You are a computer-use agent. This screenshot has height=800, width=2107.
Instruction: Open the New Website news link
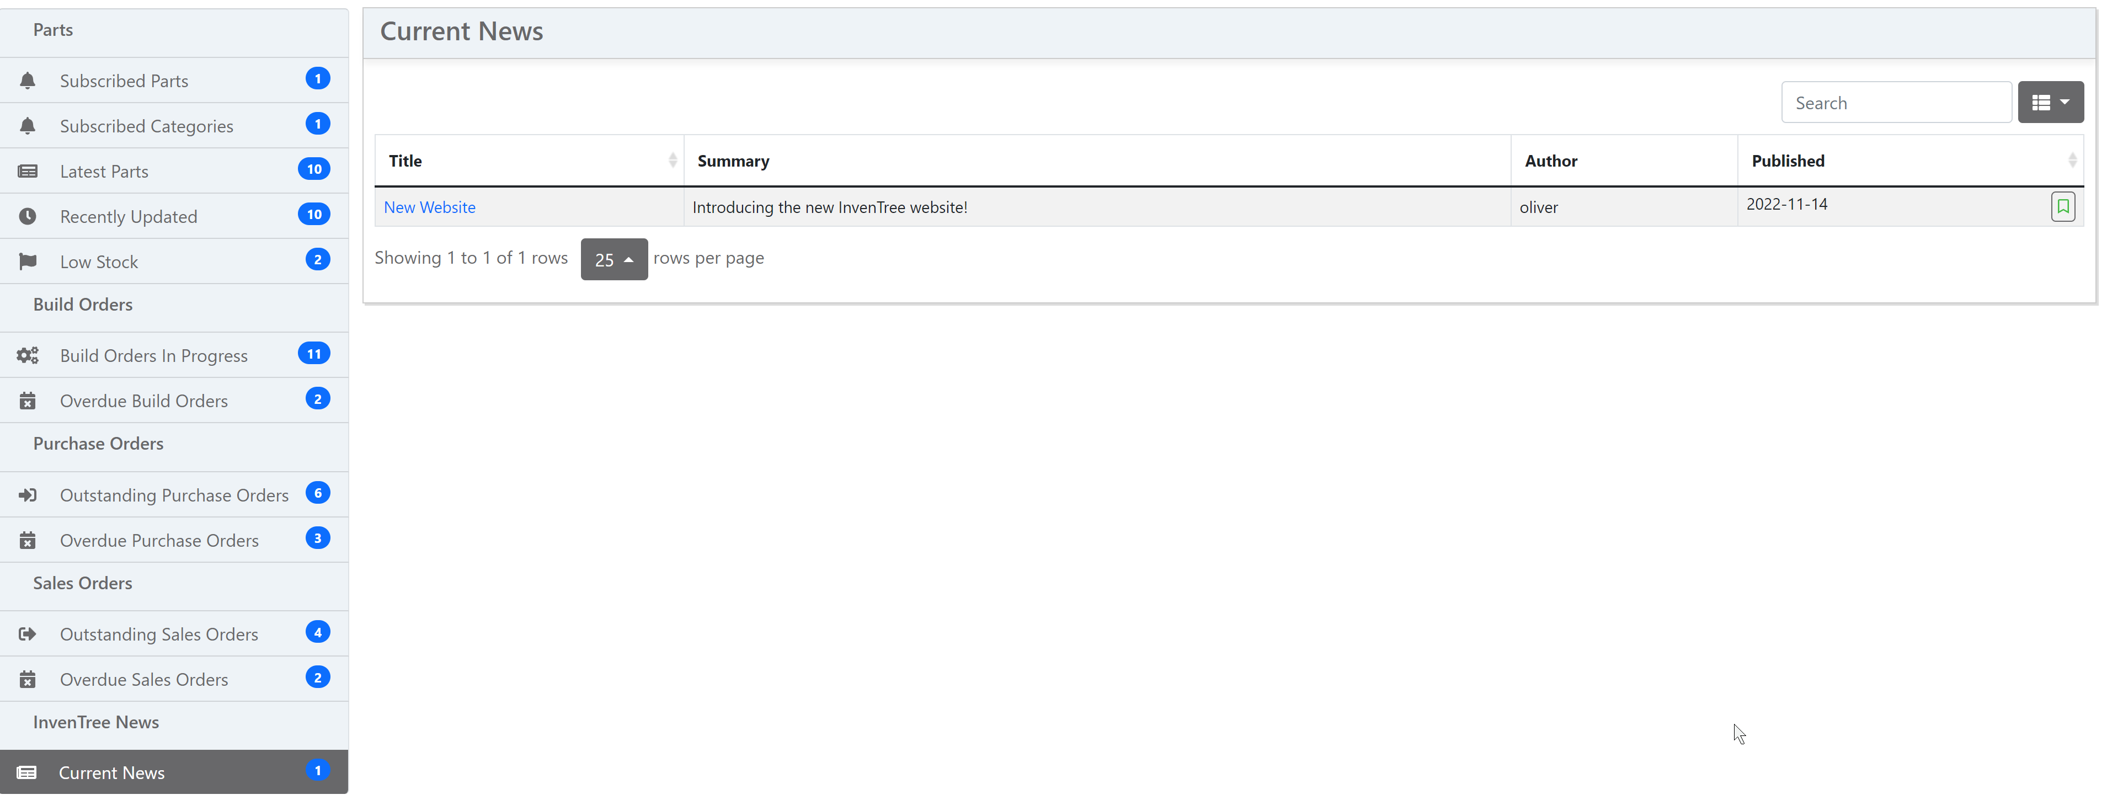(429, 207)
